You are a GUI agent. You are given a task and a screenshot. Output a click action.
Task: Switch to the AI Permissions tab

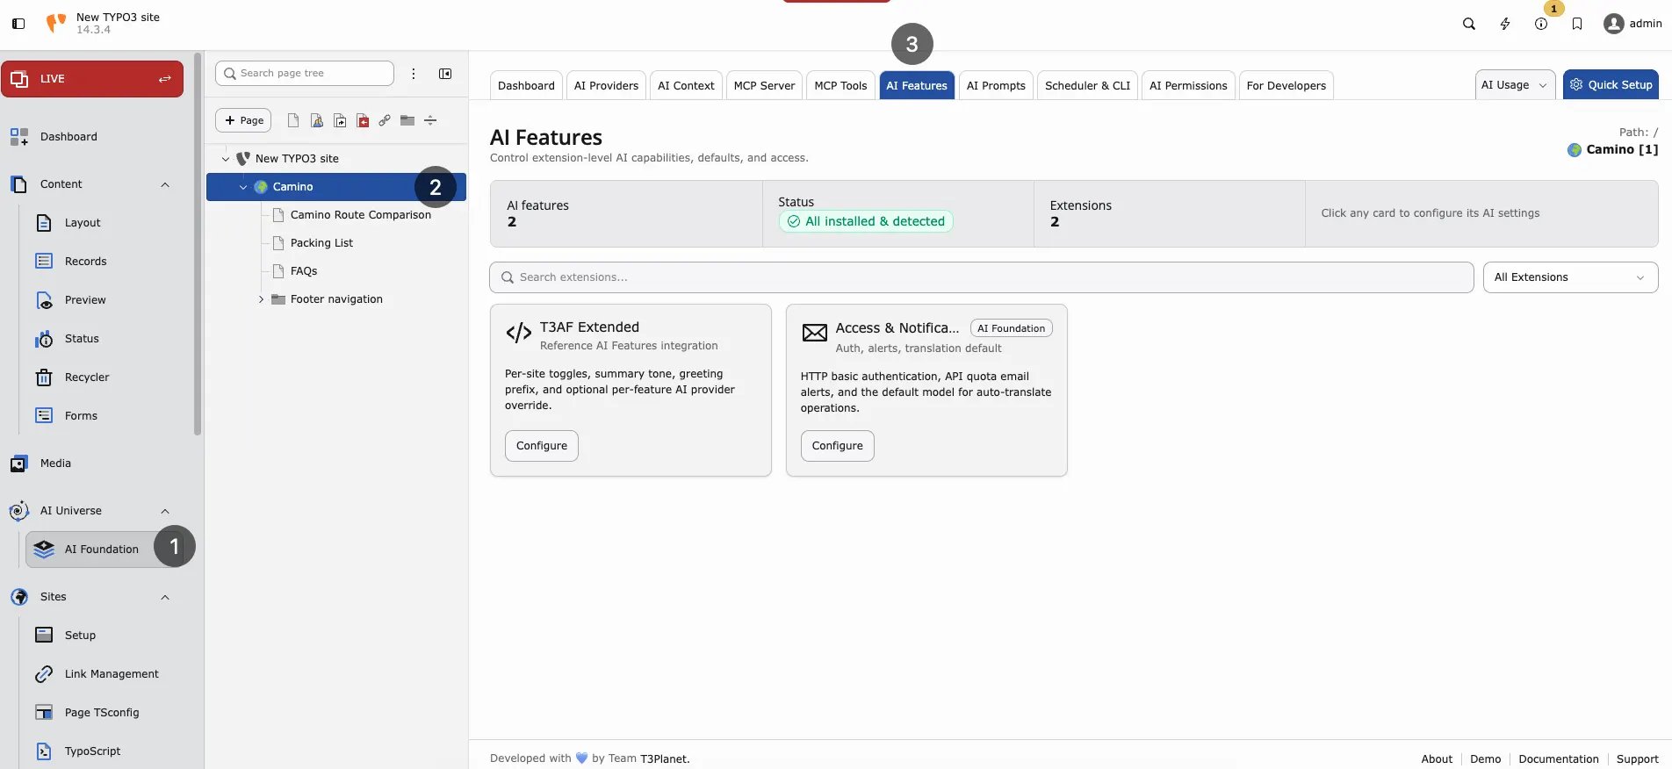tap(1188, 85)
